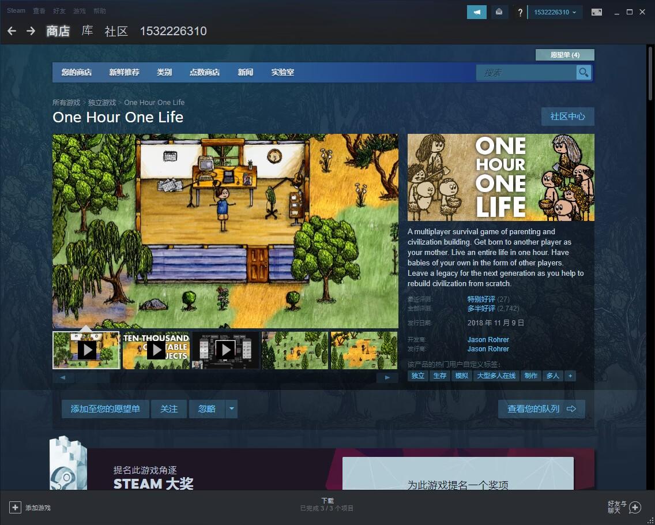Viewport: 655px width, 525px height.
Task: Open the 游戏 menu
Action: pos(80,11)
